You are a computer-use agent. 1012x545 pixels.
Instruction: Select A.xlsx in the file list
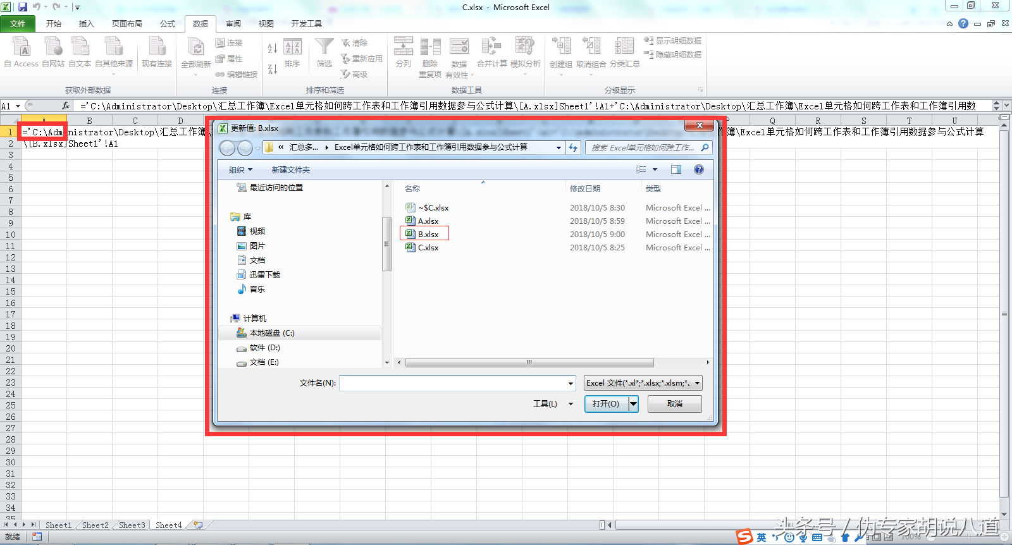pos(428,221)
